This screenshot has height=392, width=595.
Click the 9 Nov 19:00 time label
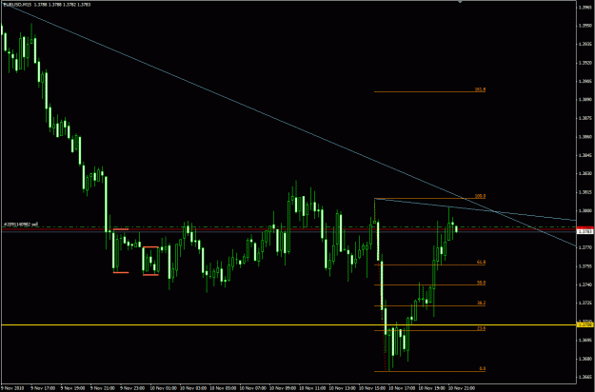coord(72,388)
